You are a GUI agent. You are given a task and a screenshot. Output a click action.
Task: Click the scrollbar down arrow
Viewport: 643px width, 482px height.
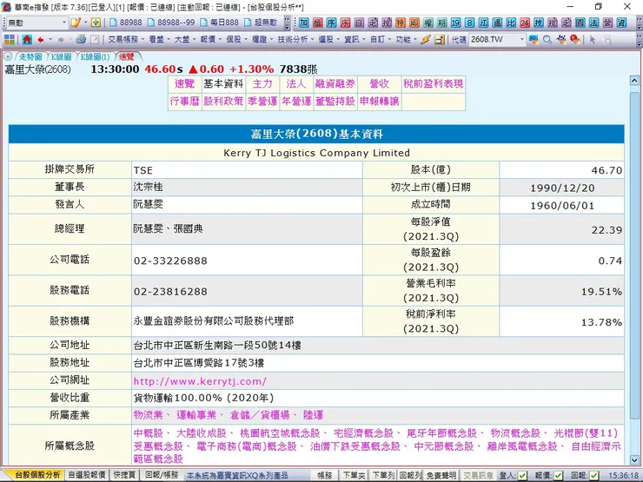[634, 460]
